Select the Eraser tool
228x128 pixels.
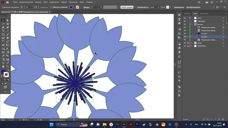point(7,38)
